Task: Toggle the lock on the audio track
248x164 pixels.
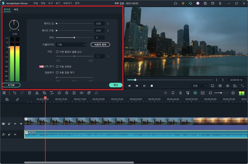Action: click(x=9, y=134)
